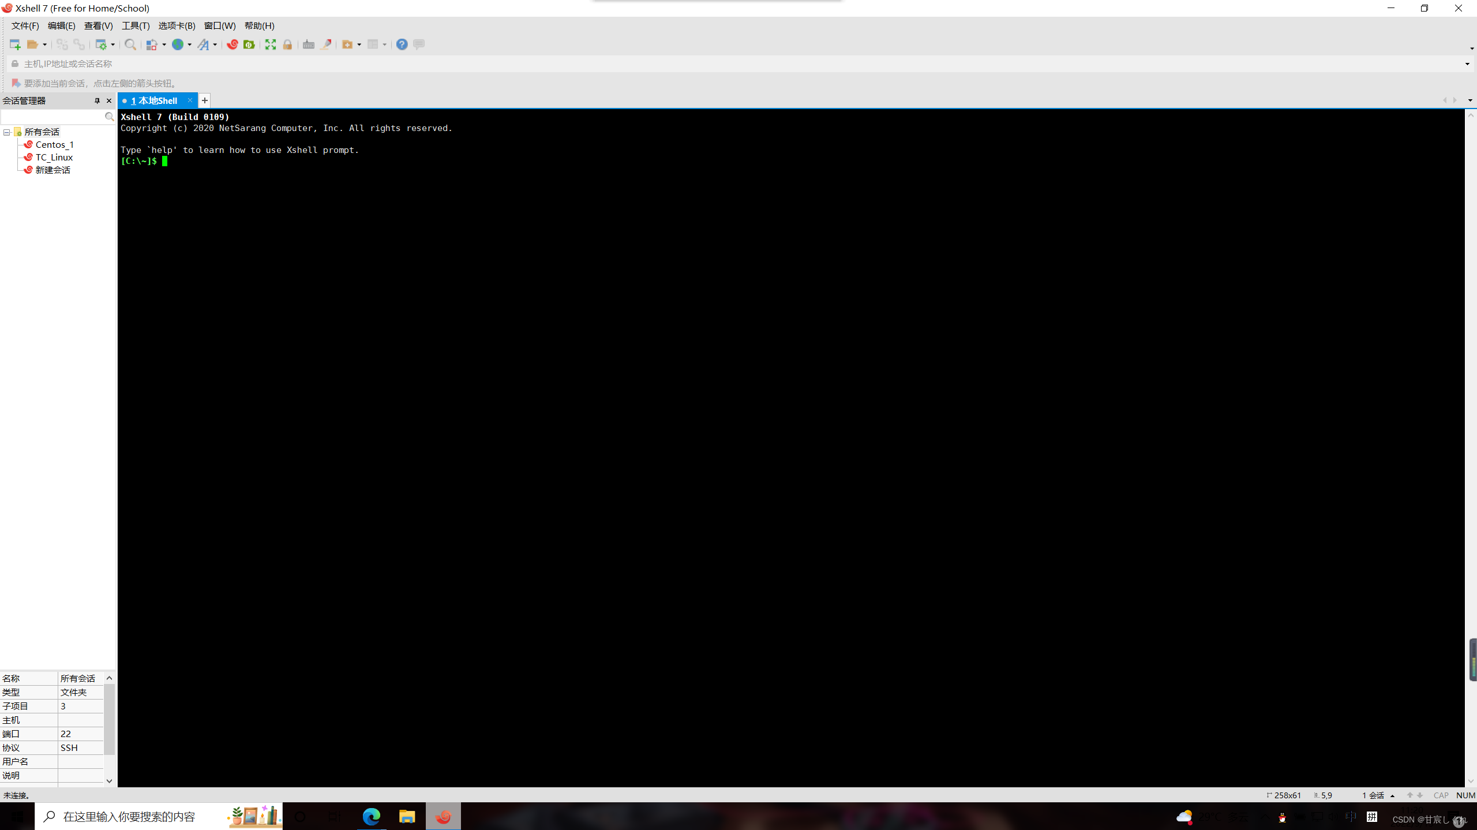Select the 1 本地Shell tab

[155, 100]
